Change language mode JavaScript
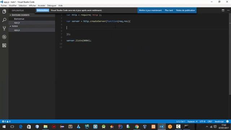The height and width of the screenshot is (130, 231). coord(219,121)
